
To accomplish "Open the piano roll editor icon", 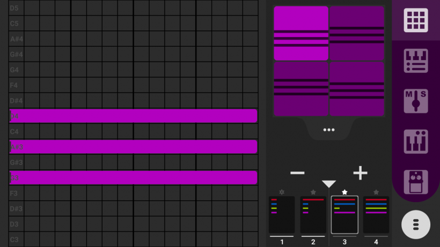I will [x=416, y=61].
